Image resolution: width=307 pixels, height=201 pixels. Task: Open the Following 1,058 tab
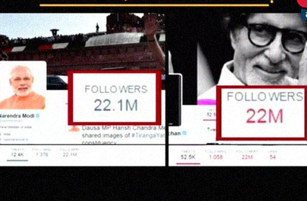point(215,155)
